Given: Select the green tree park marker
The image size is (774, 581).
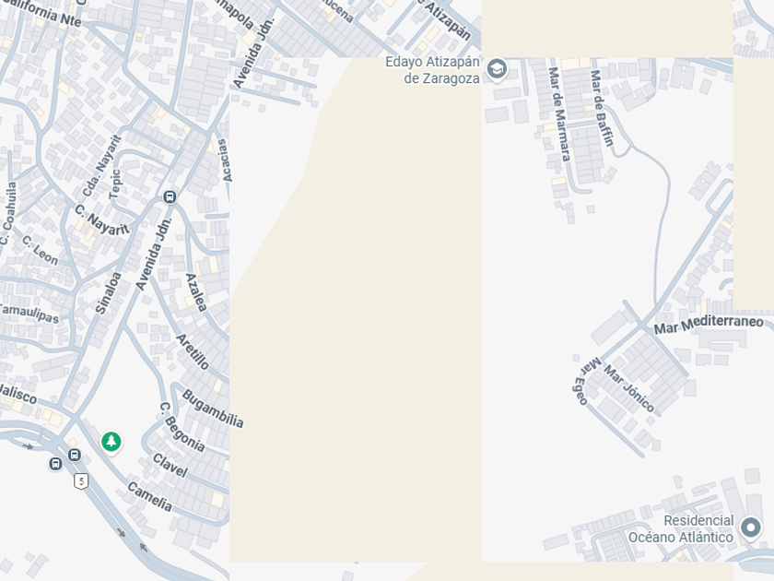Looking at the screenshot, I should [x=111, y=441].
